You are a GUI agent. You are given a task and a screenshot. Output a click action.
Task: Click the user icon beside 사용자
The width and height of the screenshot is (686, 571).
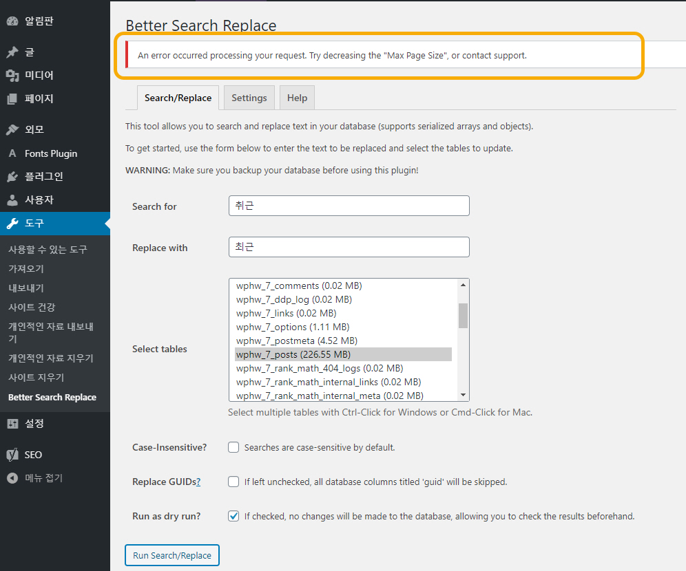12,200
